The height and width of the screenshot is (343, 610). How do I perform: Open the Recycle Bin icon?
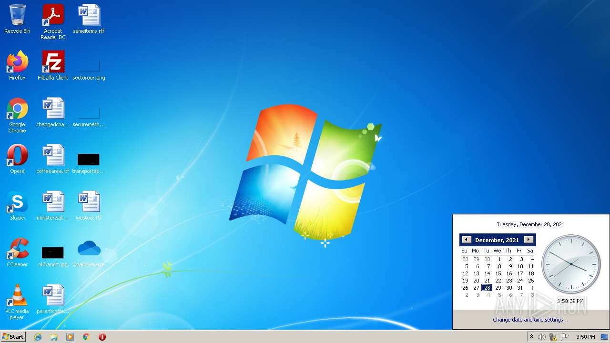tap(17, 20)
